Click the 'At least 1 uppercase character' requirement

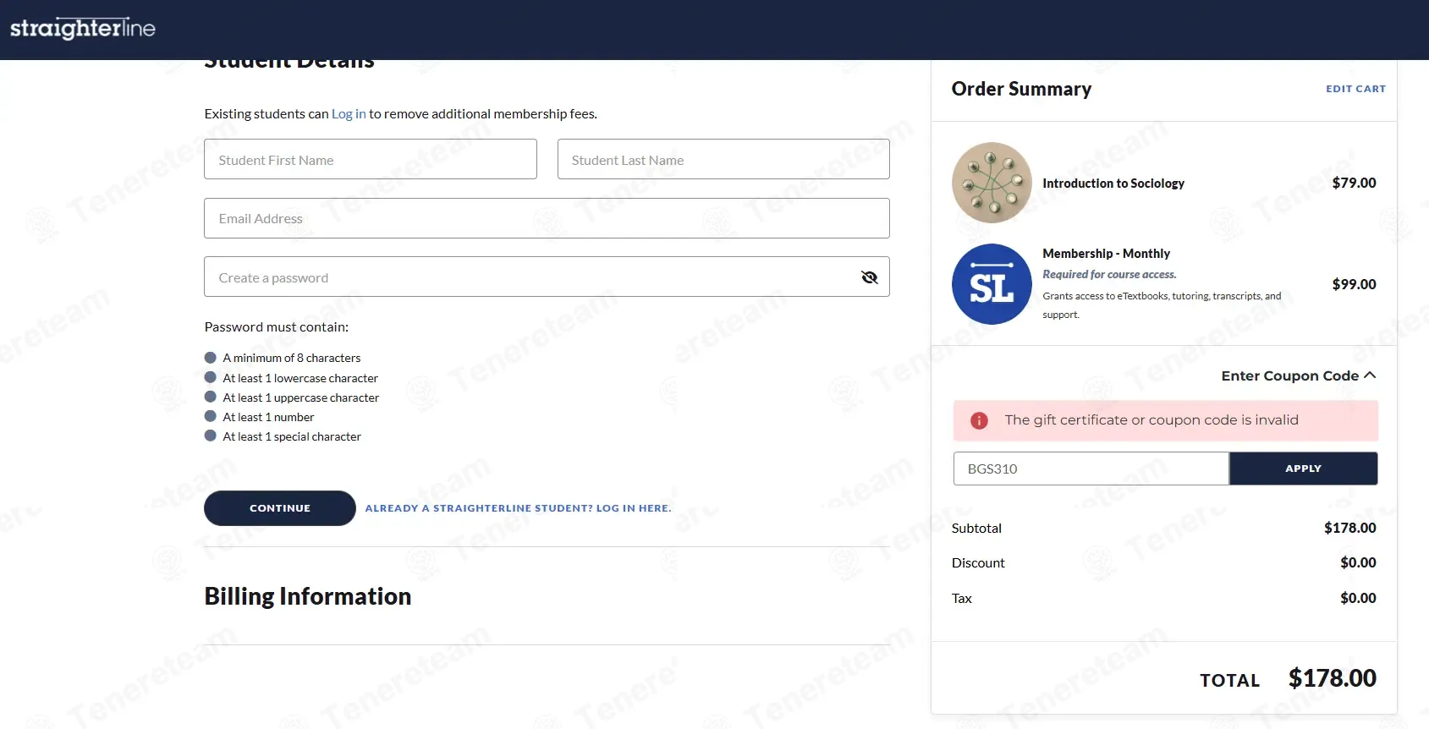[300, 397]
